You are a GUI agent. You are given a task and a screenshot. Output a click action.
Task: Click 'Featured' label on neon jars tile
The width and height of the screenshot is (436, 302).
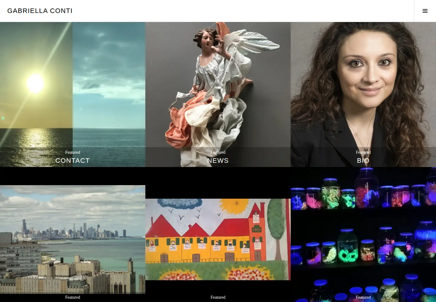pyautogui.click(x=363, y=297)
